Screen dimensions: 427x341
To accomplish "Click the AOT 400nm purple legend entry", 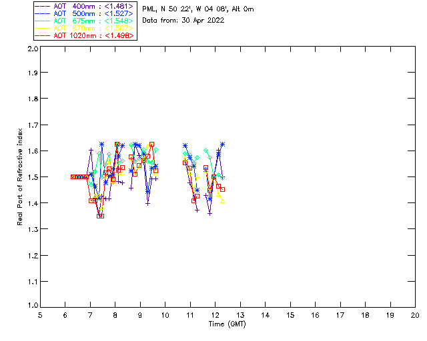I will [85, 6].
